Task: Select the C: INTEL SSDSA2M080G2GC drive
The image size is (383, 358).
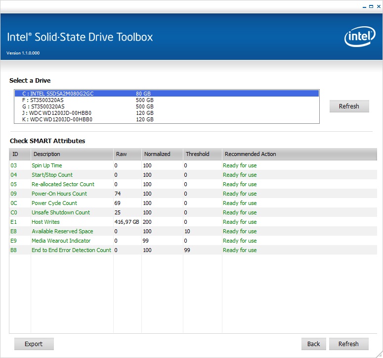Action: tap(167, 94)
